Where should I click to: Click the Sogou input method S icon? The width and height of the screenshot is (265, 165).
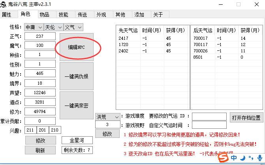tap(223, 158)
